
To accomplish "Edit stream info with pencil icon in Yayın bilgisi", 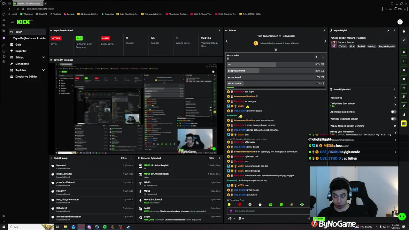I will click(389, 31).
